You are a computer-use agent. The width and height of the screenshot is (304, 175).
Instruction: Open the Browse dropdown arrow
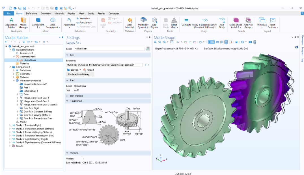click(80, 70)
